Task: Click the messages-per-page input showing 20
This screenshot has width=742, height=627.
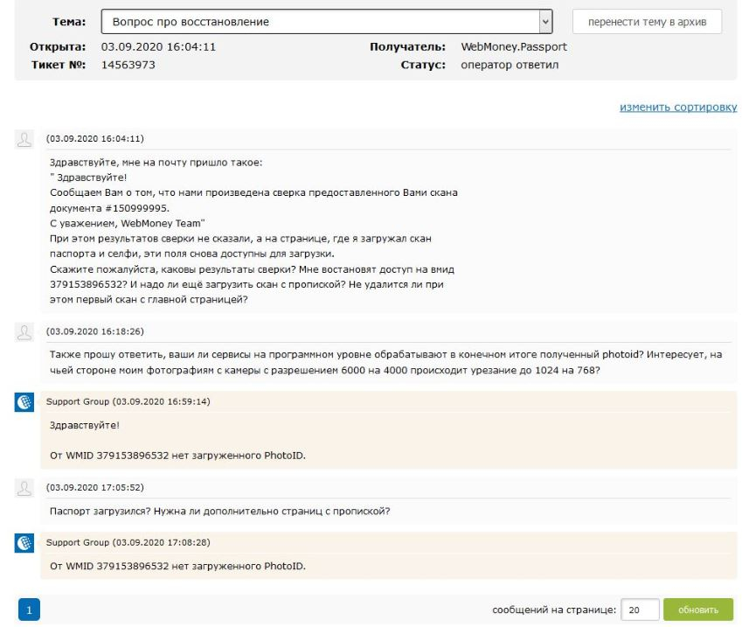Action: pyautogui.click(x=640, y=610)
